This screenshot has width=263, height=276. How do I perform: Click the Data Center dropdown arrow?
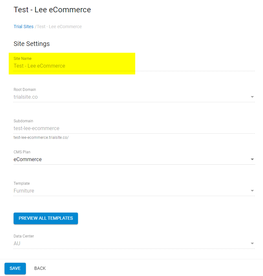pyautogui.click(x=252, y=243)
